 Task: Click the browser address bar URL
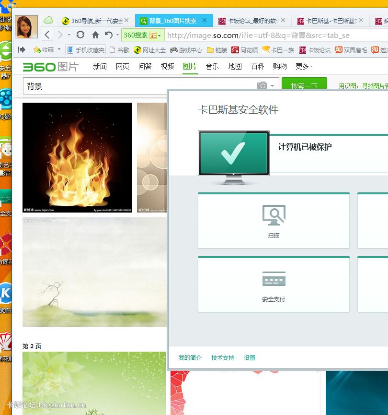tap(258, 35)
